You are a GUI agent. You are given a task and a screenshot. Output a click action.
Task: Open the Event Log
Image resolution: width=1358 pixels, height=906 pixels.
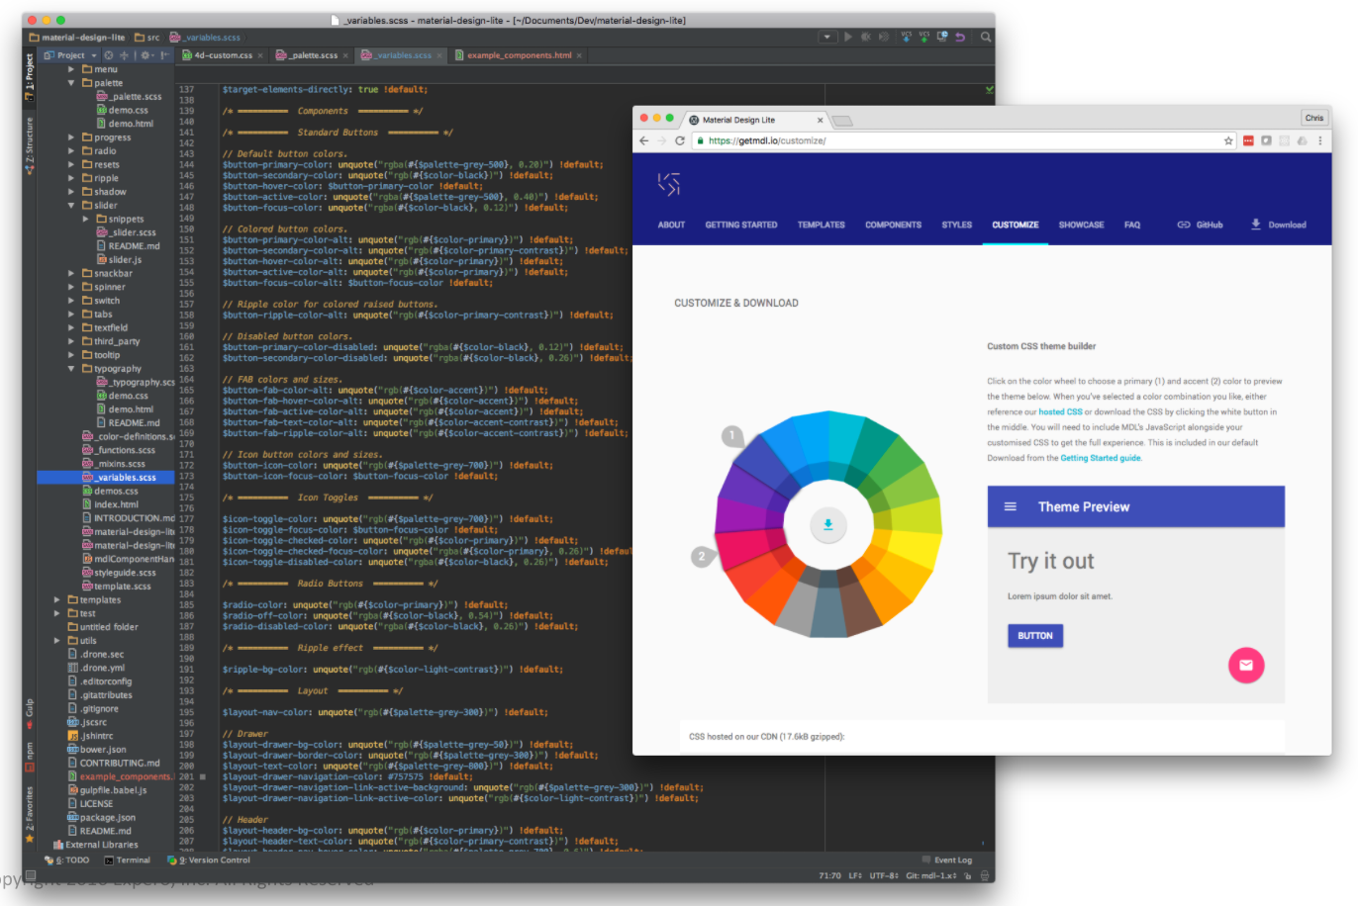pyautogui.click(x=947, y=861)
